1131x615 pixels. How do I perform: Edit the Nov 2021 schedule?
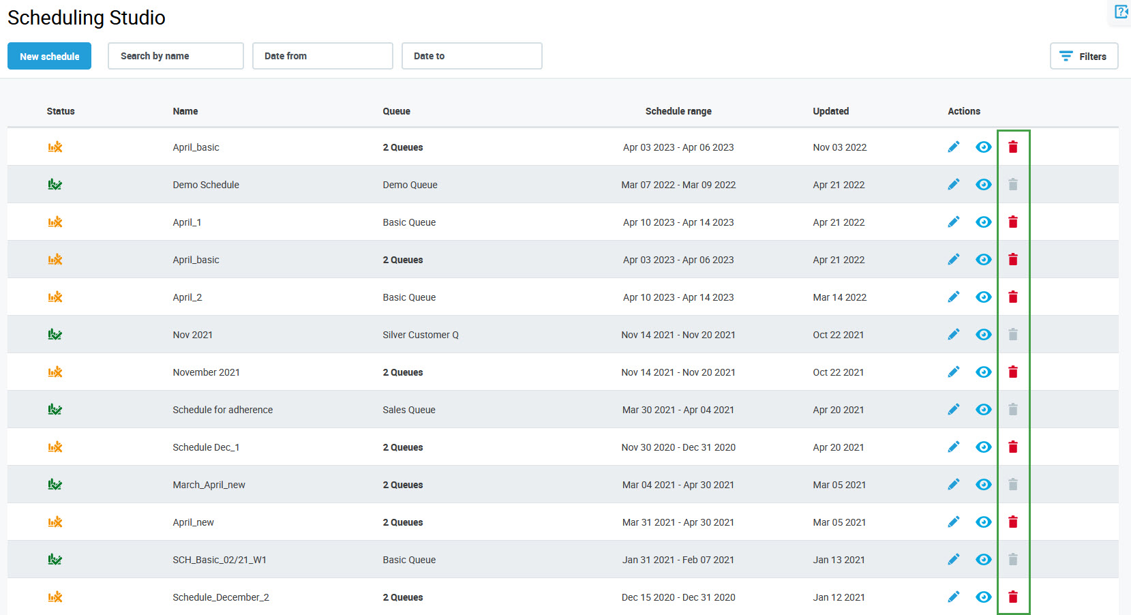(953, 334)
